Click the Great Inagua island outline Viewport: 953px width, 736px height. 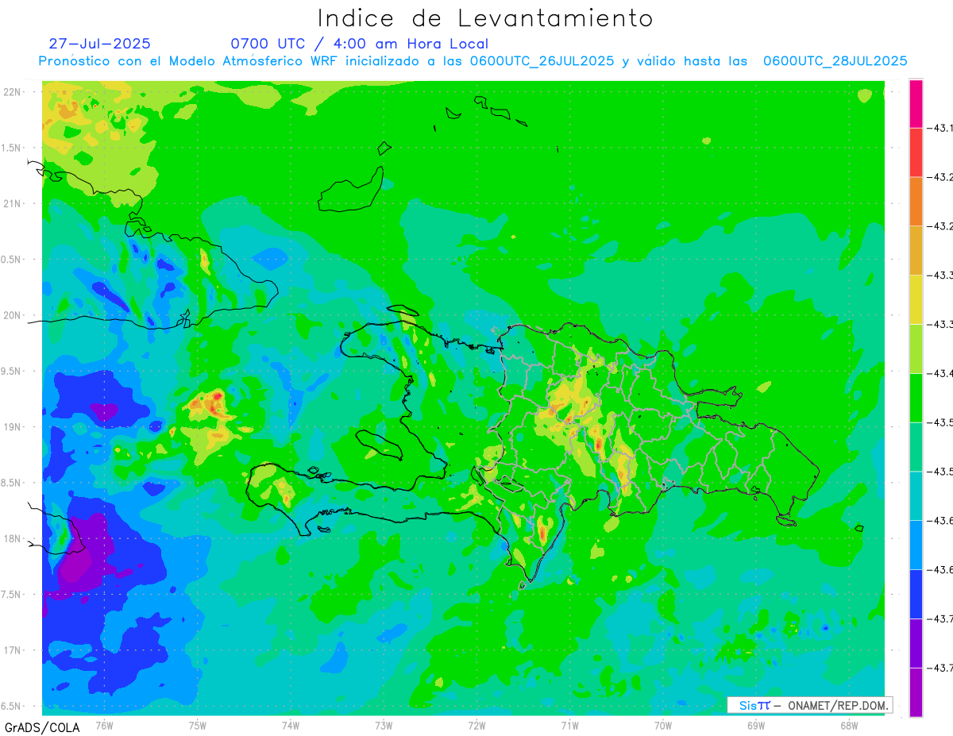click(x=351, y=189)
